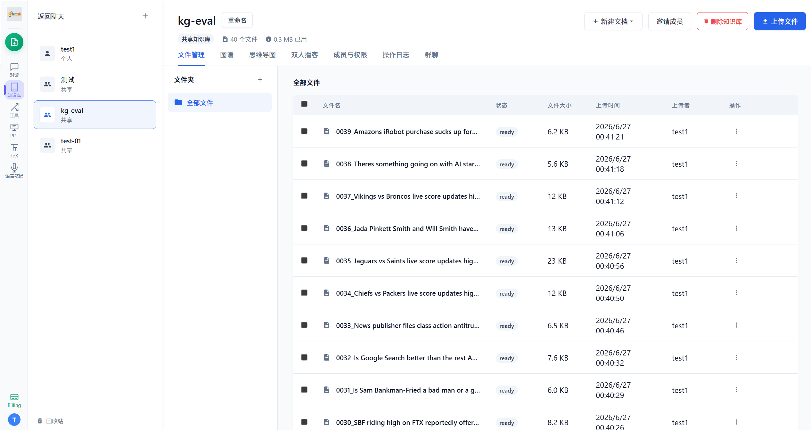Screen dimensions: 811x430
Task: Open actions menu for 0036_Jada Pinkett Smith file
Action: click(736, 228)
